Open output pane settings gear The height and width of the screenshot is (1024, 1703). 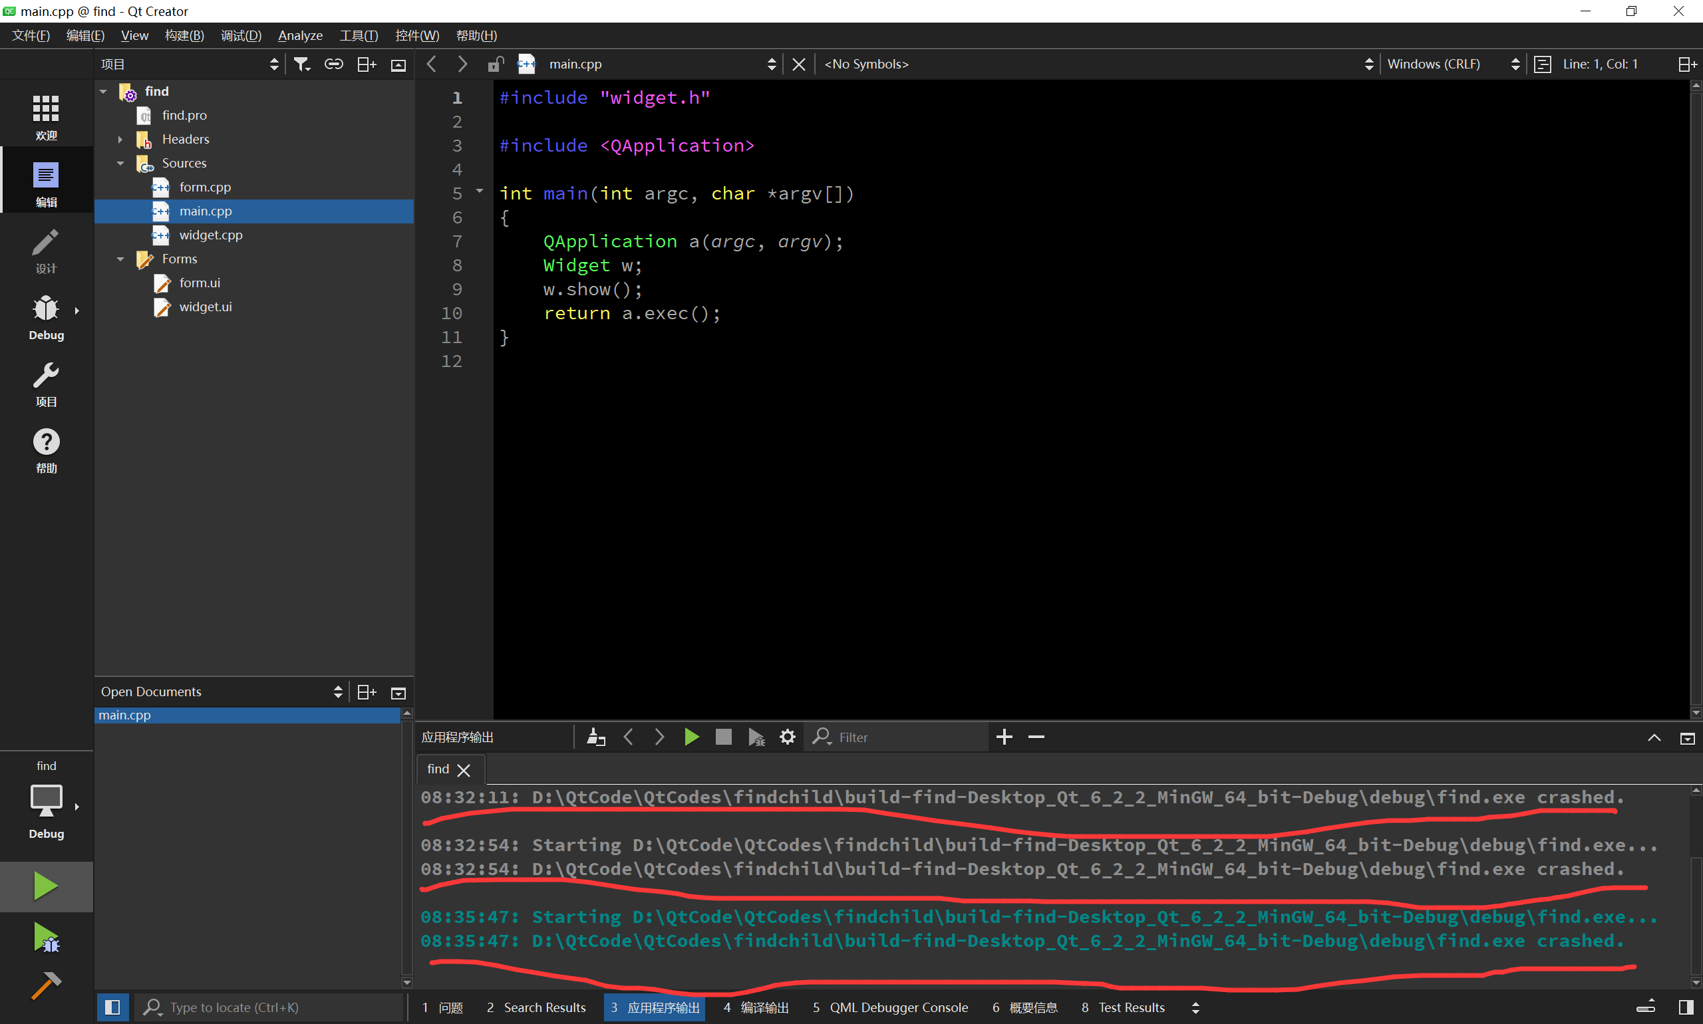[x=787, y=737]
